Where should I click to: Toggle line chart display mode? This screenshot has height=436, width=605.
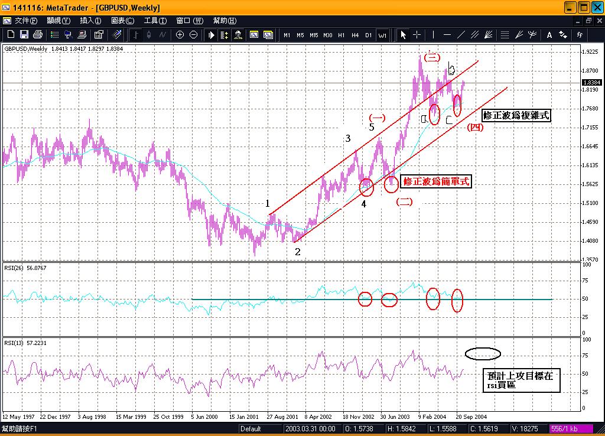(x=162, y=35)
